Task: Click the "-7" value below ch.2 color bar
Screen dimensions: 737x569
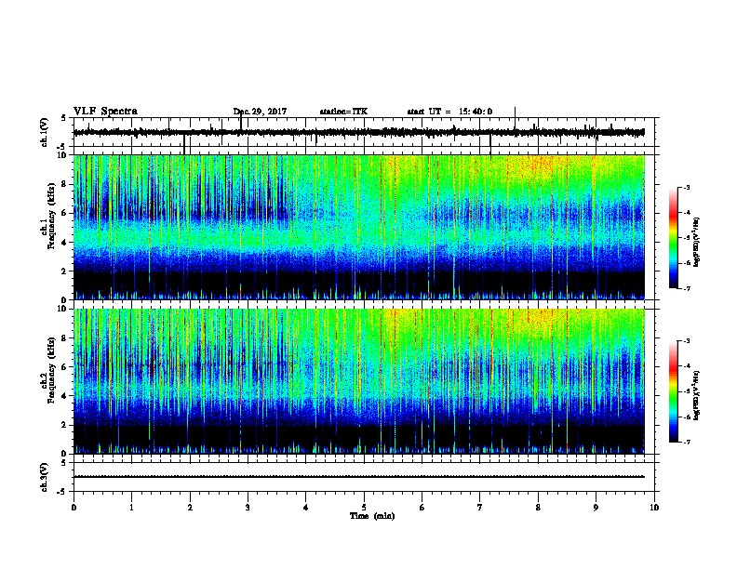Action: click(687, 442)
